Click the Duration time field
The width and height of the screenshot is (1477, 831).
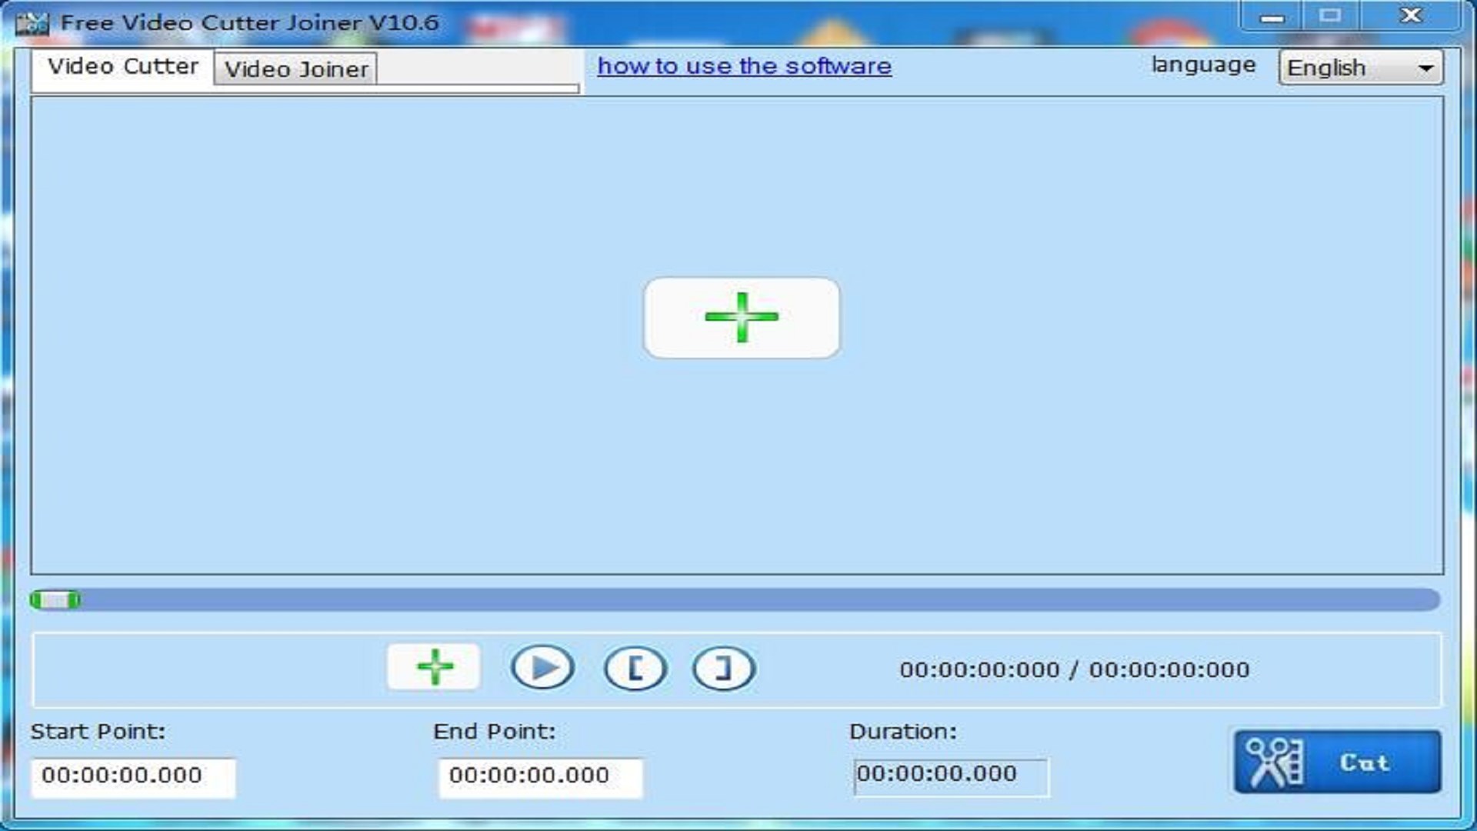click(950, 775)
